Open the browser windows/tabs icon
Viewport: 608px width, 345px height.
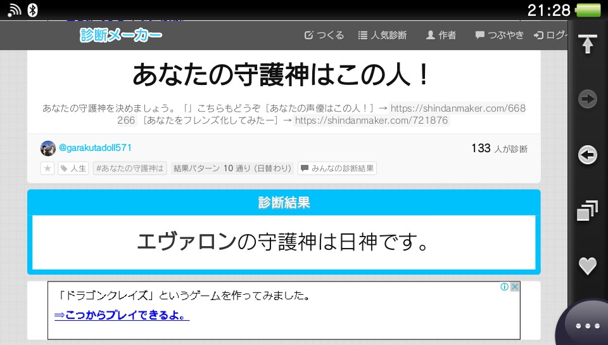588,211
